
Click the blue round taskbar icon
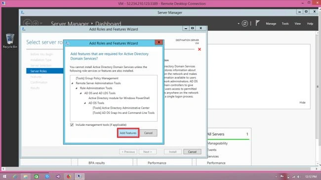[47, 177]
